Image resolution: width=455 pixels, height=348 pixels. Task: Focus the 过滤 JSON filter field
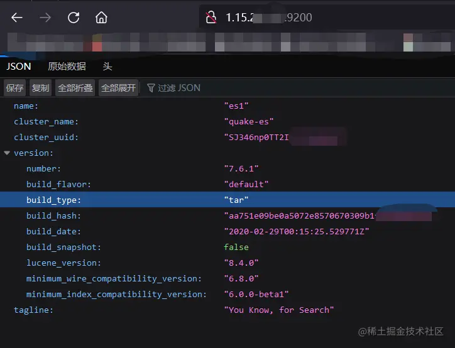(179, 88)
